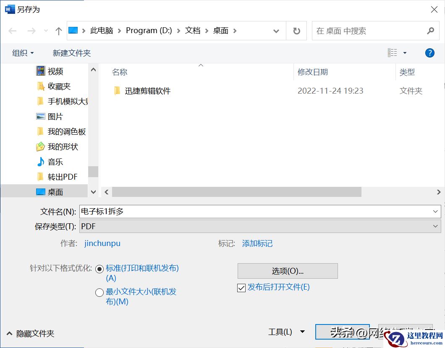This screenshot has height=348, width=445.
Task: Click inside the 文件名 input field
Action: click(210, 211)
